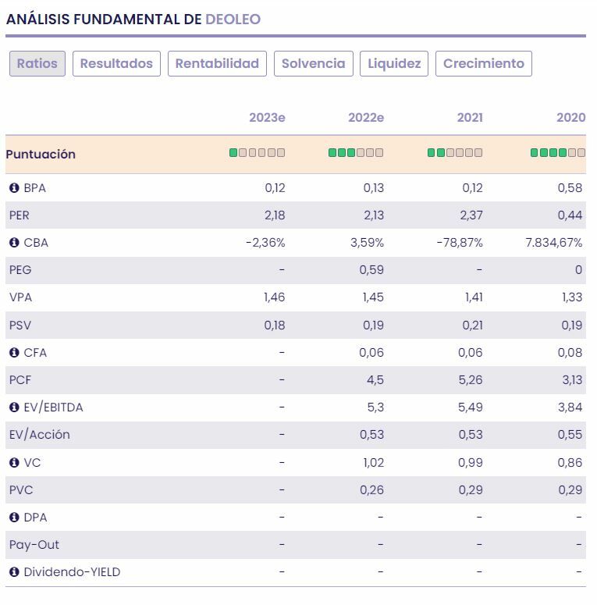597x605 pixels.
Task: Switch to the Resultados tab
Action: pos(116,64)
